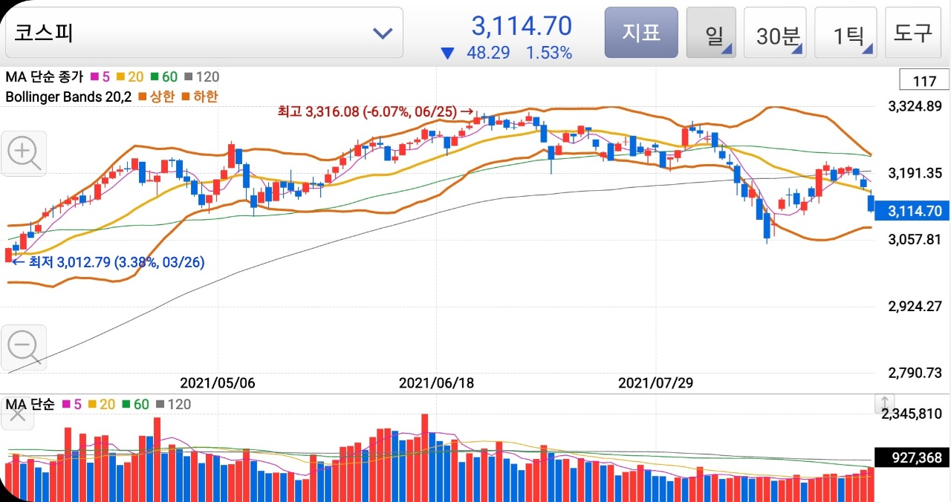
Task: Click the volume panel 5 MA legend
Action: 72,405
